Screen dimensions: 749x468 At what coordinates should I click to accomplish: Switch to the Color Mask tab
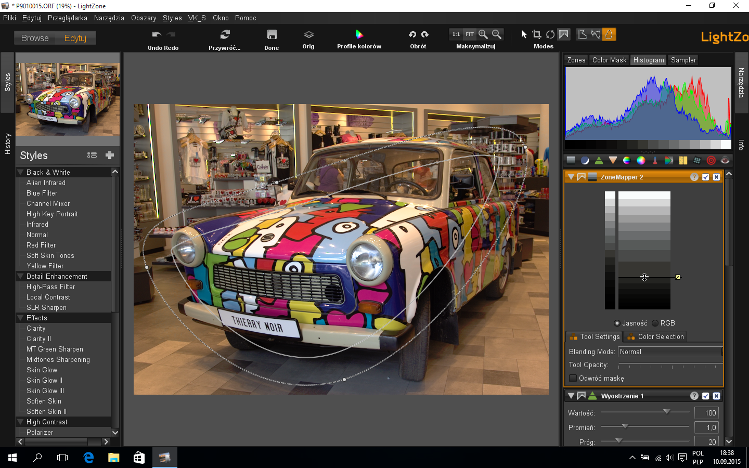[609, 60]
